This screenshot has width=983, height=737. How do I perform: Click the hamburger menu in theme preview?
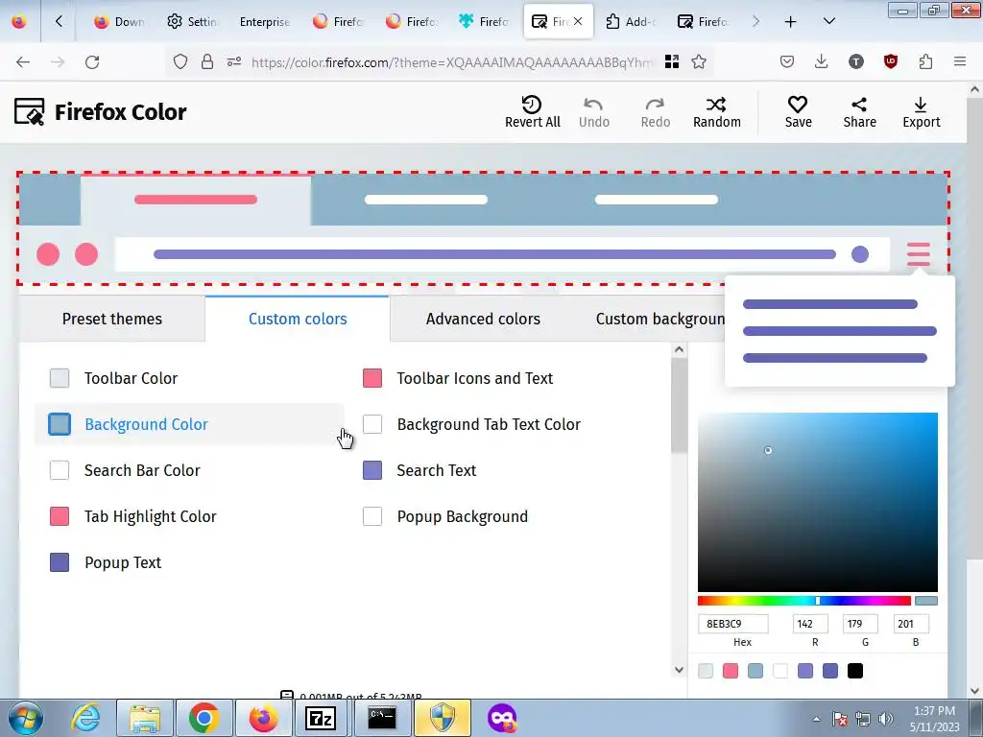click(919, 254)
